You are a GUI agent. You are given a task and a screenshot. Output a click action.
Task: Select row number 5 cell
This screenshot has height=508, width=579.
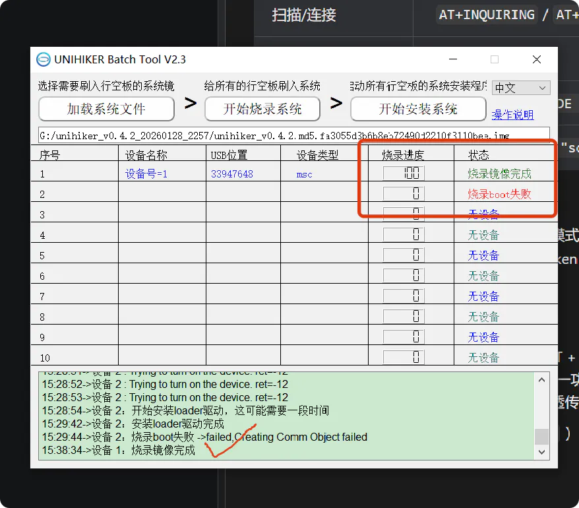42,256
